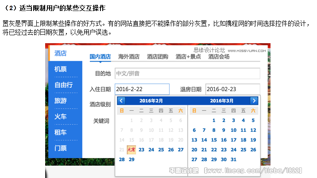
Task: Pick February 27 in the calendar
Action: 181,150
